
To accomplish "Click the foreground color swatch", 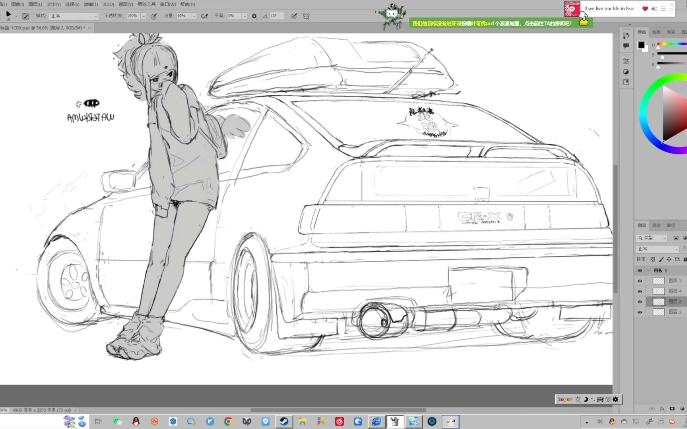I will point(641,45).
